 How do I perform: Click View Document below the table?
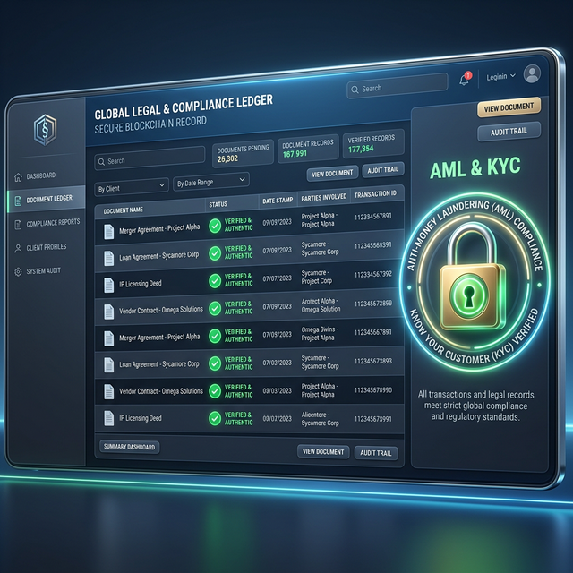tap(323, 451)
